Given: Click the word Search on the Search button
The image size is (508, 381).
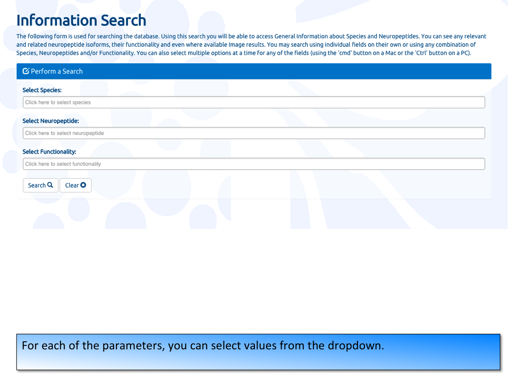Looking at the screenshot, I should click(37, 185).
